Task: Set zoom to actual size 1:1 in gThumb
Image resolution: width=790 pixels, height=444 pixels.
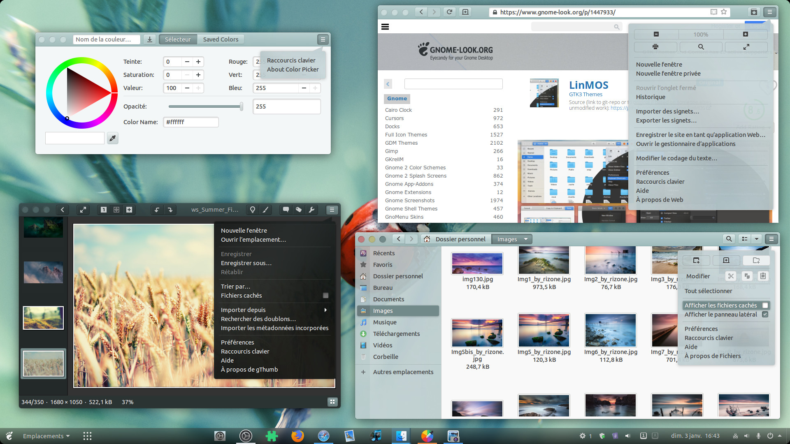Action: [104, 210]
